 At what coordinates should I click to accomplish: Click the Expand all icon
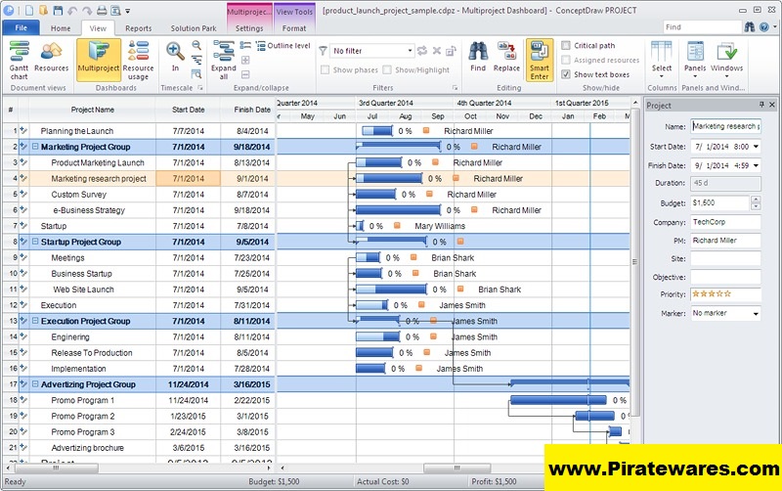coord(224,59)
